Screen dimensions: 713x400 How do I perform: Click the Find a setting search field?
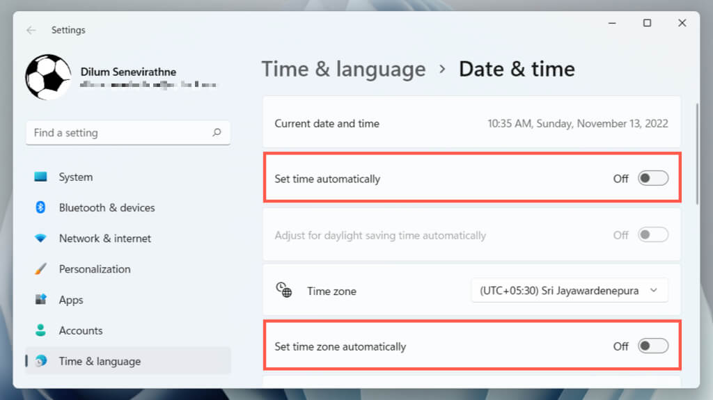[x=118, y=132]
